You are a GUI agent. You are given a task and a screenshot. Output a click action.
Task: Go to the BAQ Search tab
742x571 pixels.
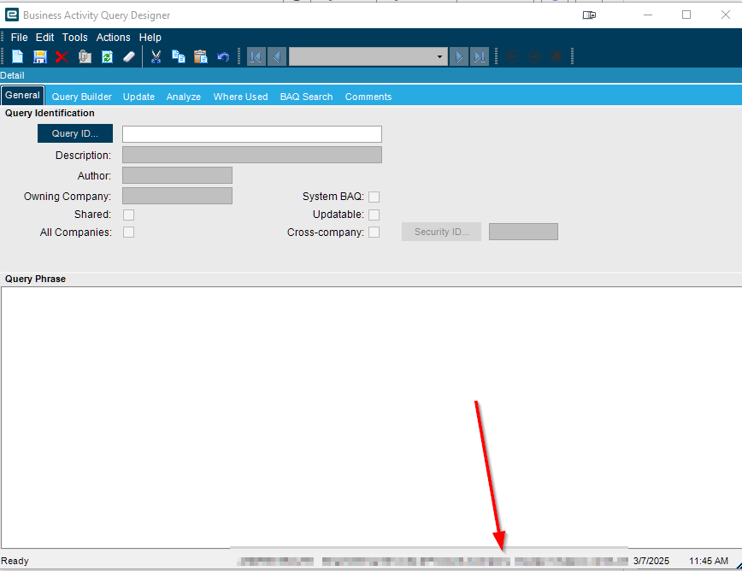click(306, 97)
